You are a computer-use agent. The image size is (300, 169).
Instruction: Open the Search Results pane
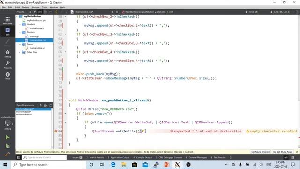[x=95, y=158]
